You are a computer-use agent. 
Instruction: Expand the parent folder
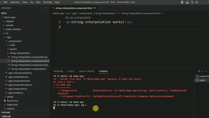coord(12,49)
